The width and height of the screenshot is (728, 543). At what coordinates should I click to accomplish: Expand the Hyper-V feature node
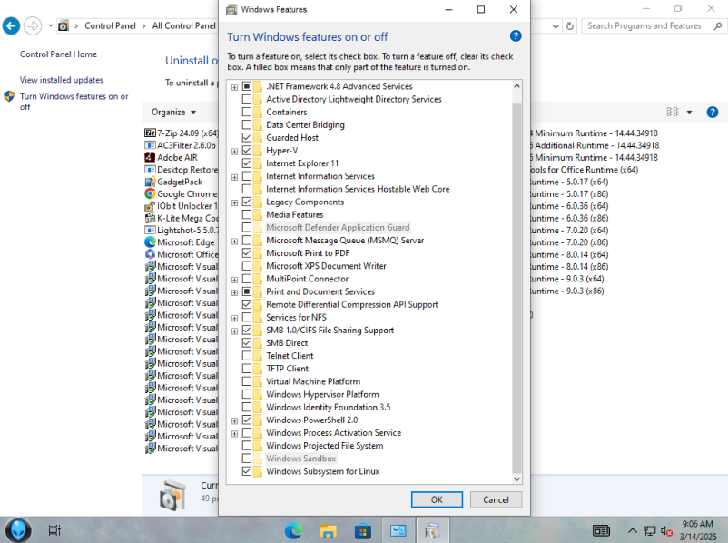pyautogui.click(x=234, y=151)
